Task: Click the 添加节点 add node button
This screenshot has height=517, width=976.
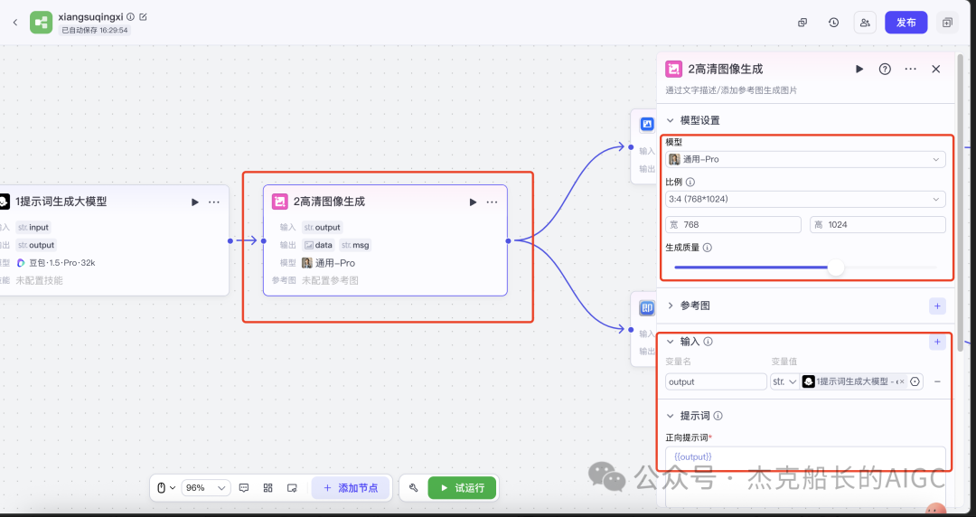Action: click(351, 488)
